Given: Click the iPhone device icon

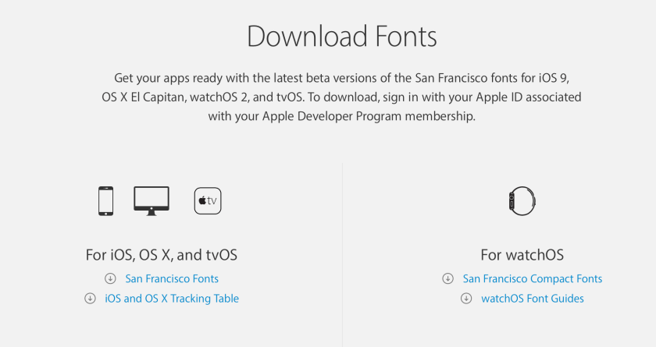Looking at the screenshot, I should pos(105,200).
